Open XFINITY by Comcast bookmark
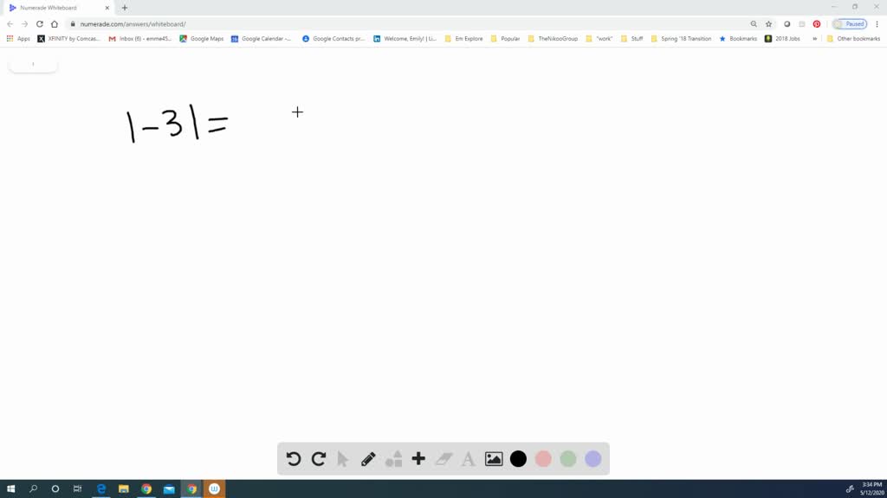The width and height of the screenshot is (887, 498). click(68, 39)
